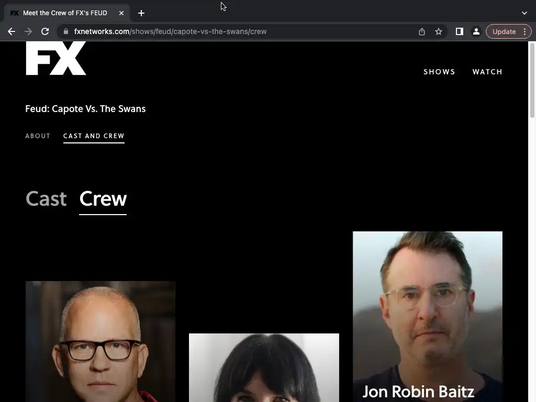Reload the current page
The width and height of the screenshot is (536, 402).
tap(45, 31)
